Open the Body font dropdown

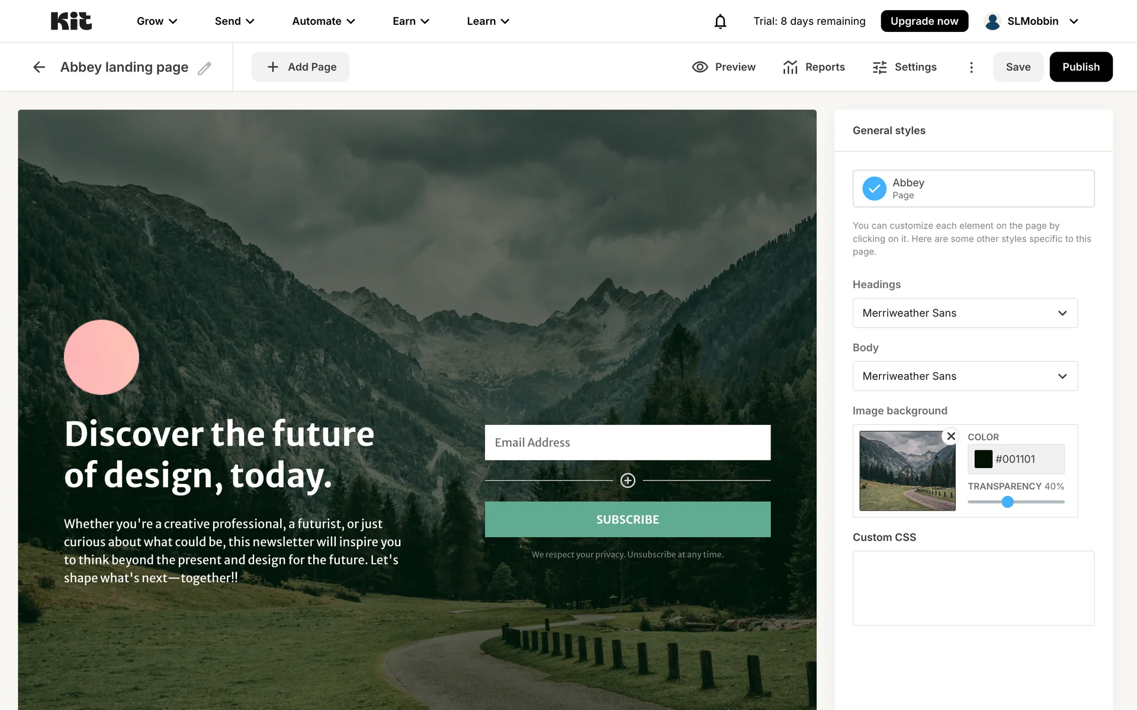tap(965, 376)
